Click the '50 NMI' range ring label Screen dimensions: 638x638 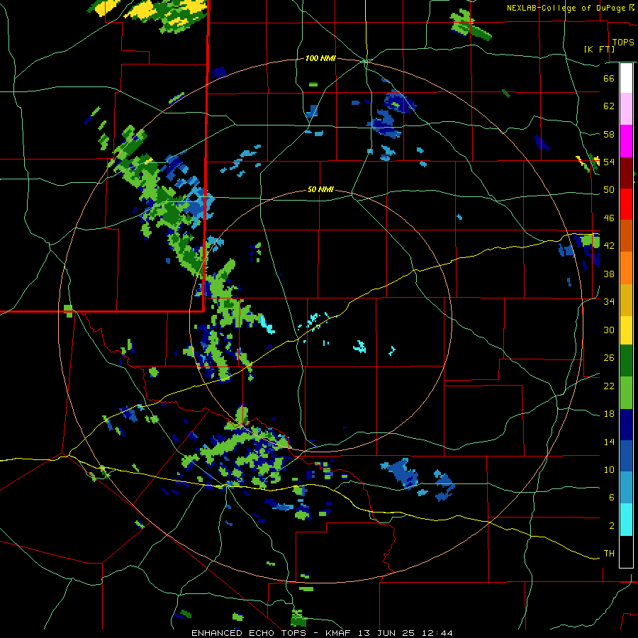[x=320, y=189]
